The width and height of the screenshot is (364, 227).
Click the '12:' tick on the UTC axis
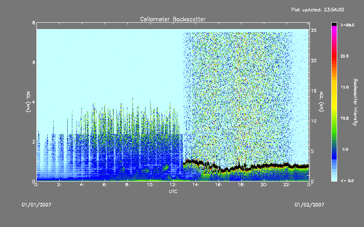173,185
